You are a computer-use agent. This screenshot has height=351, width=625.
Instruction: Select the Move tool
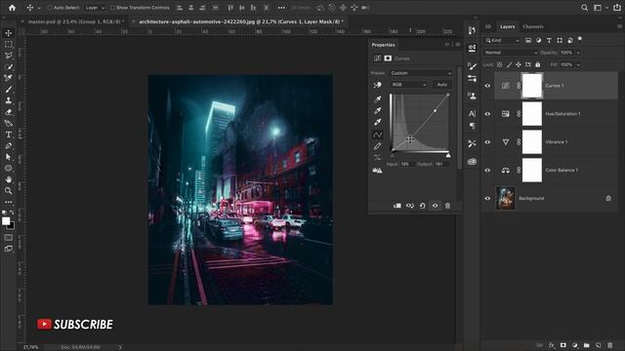(x=9, y=33)
